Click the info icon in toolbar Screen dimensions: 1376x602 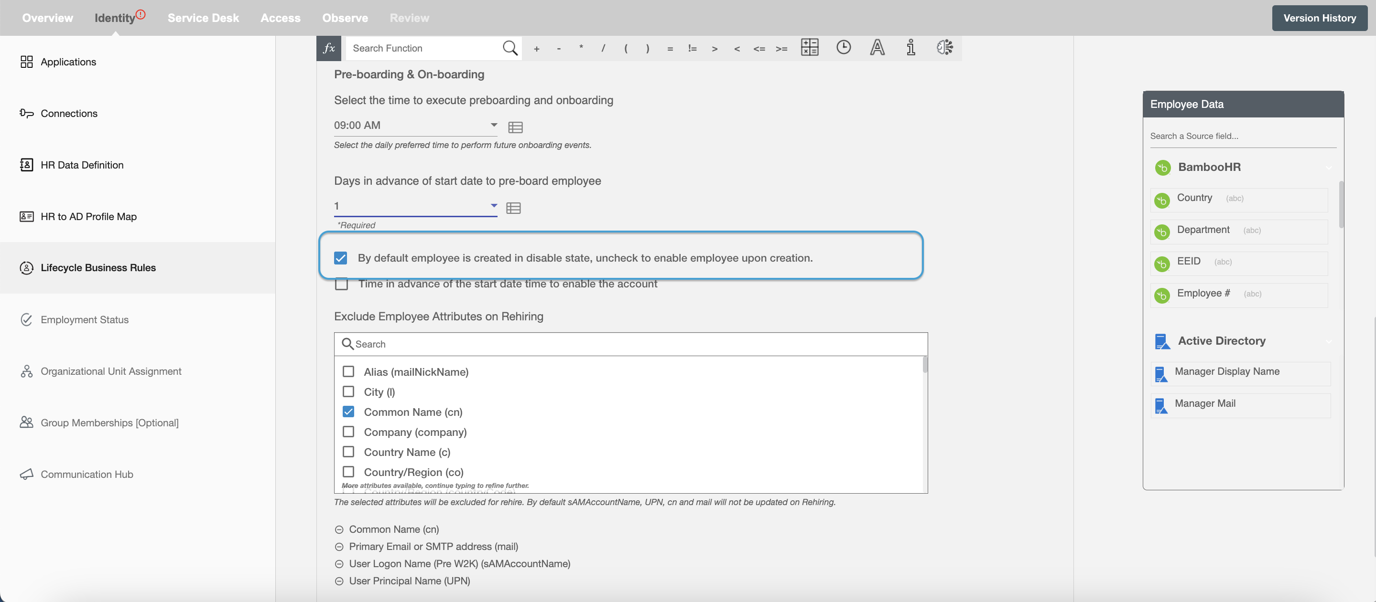coord(911,47)
